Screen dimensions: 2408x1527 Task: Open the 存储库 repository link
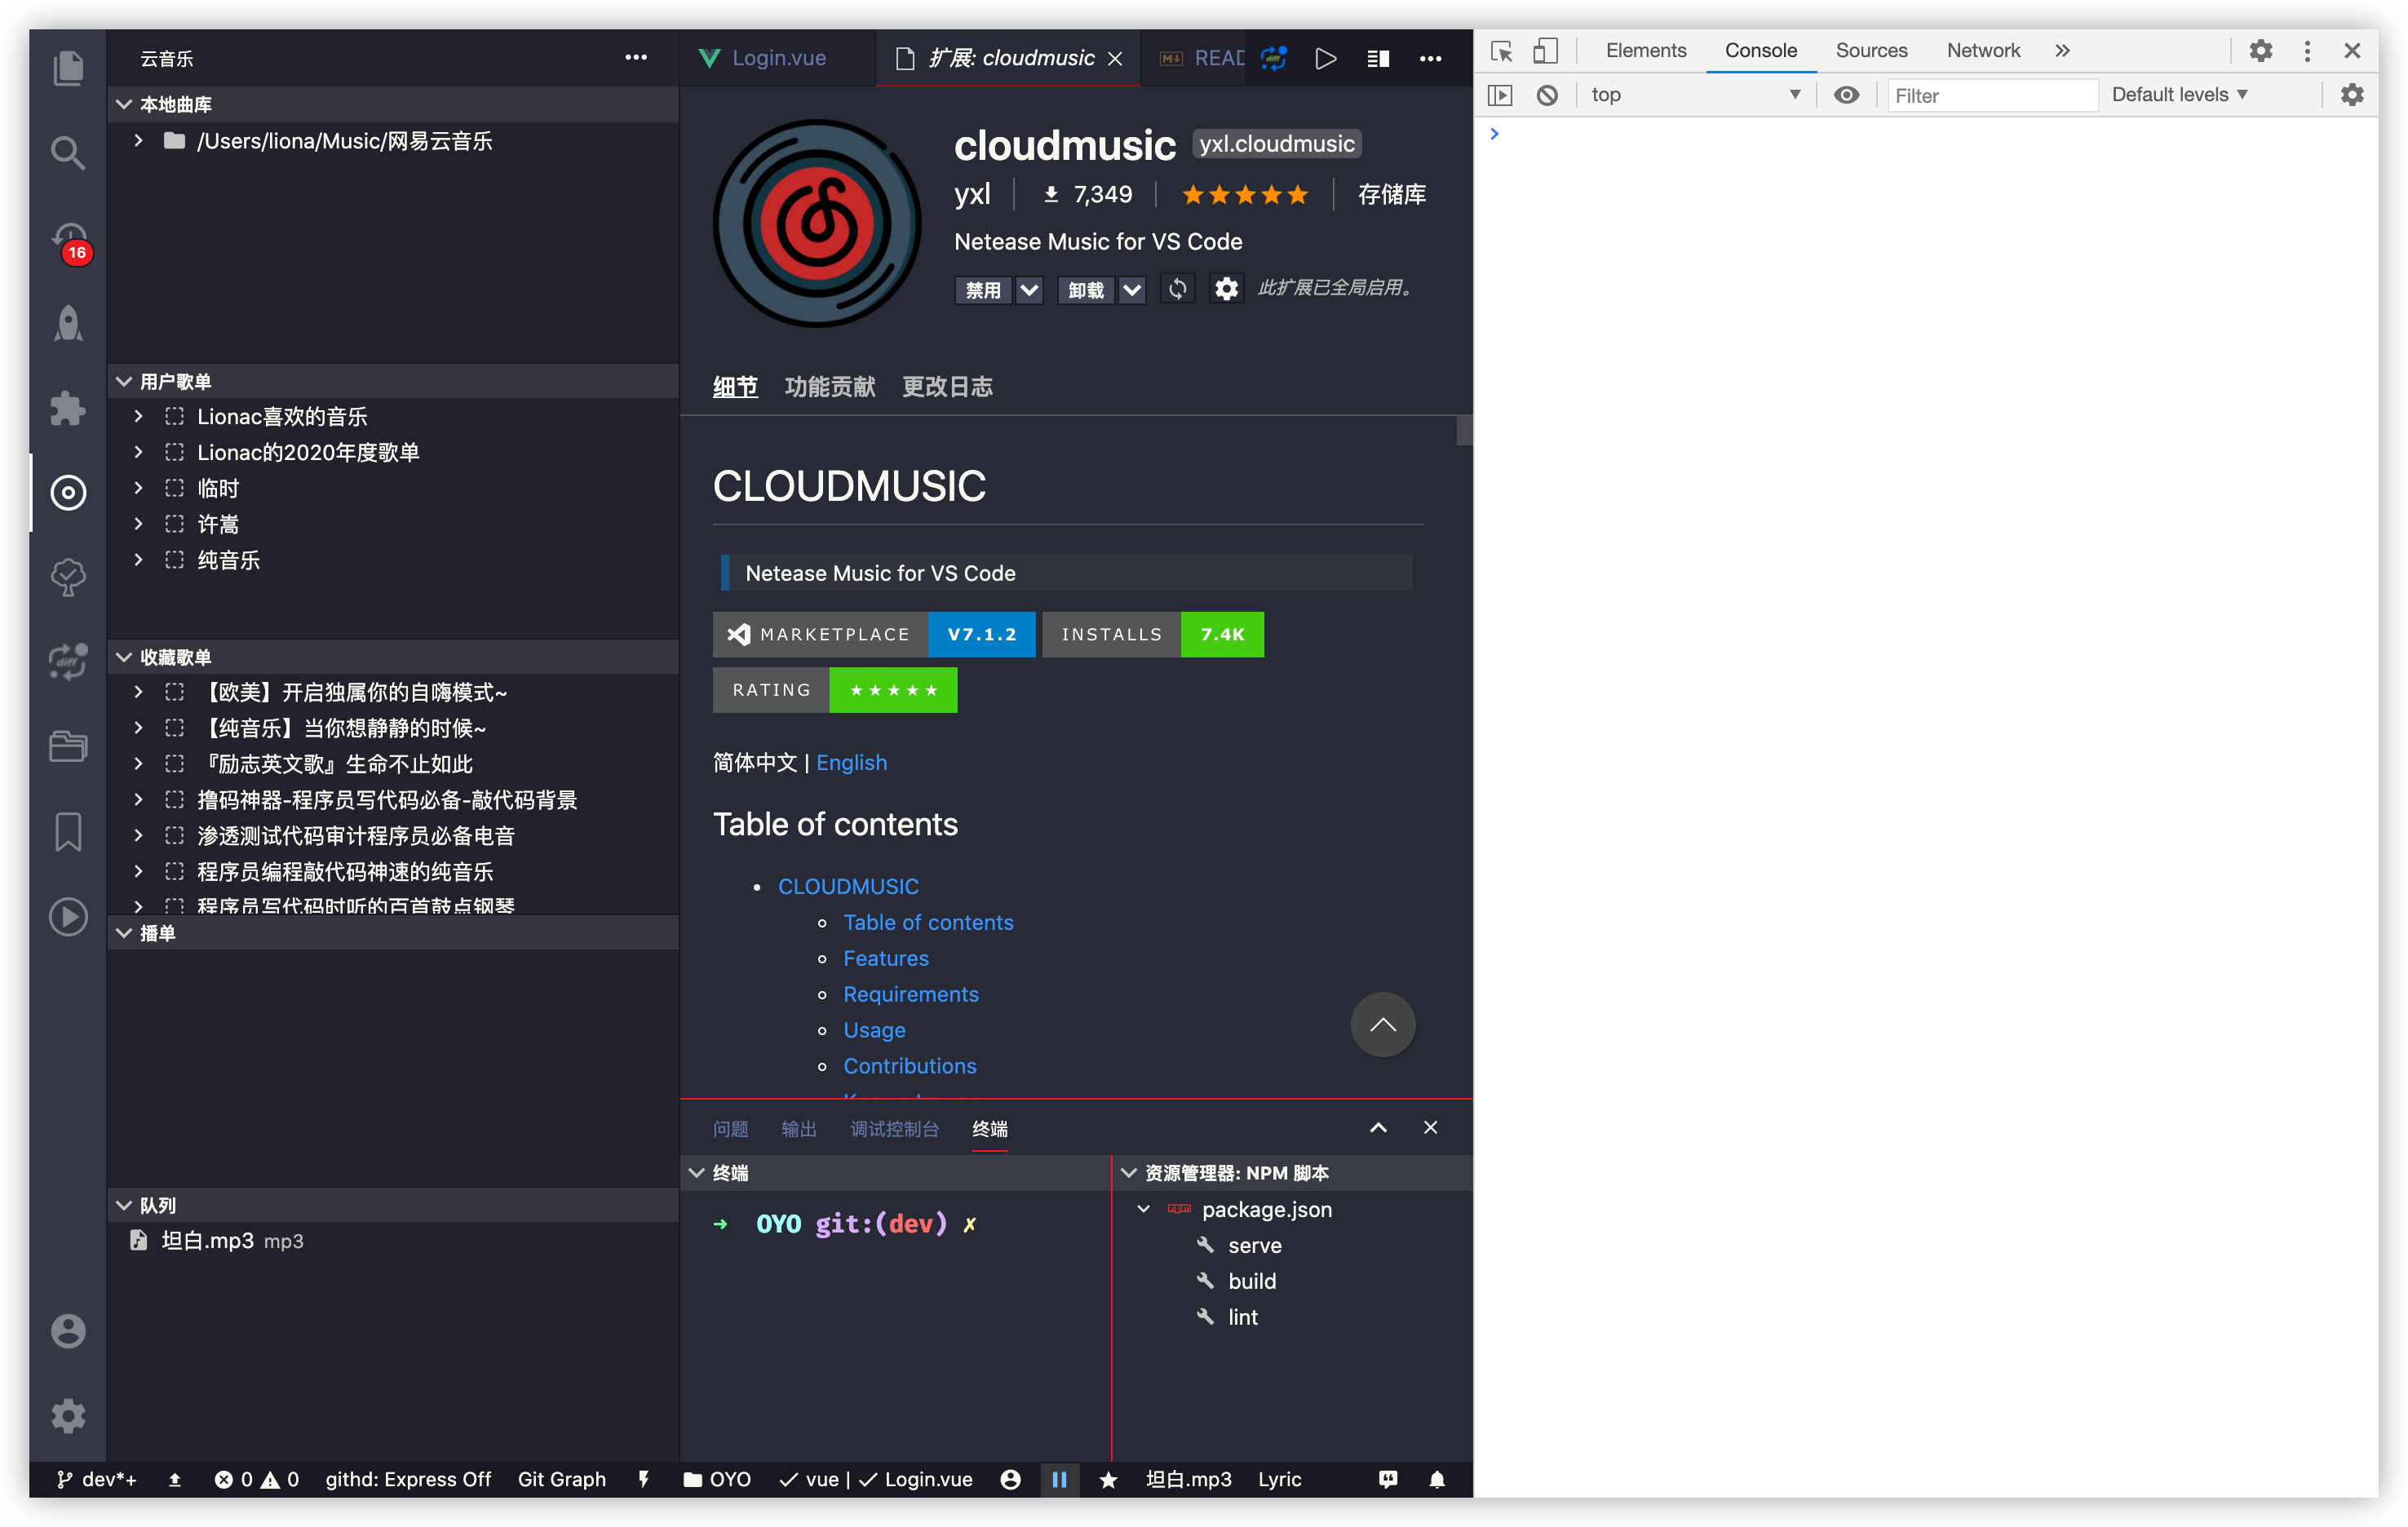click(1390, 194)
